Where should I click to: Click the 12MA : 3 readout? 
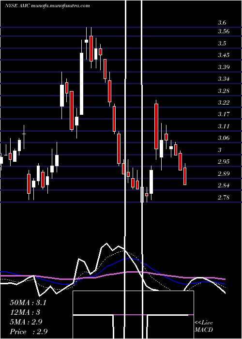25,312
